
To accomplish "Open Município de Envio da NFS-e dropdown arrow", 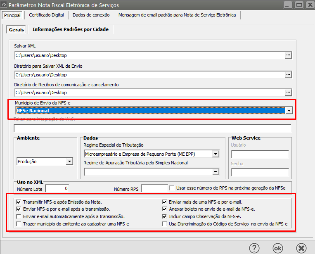I will tap(289, 111).
